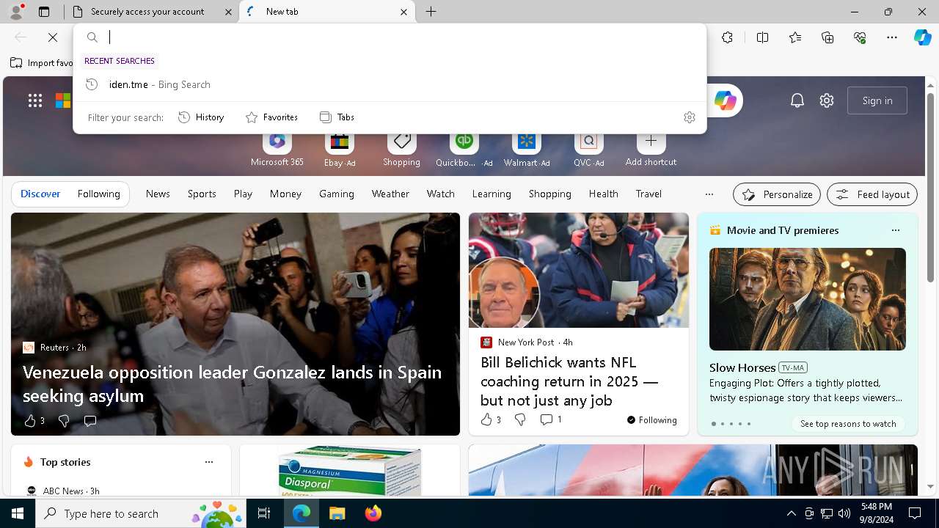Open the Weather category
The height and width of the screenshot is (528, 939).
(x=390, y=194)
